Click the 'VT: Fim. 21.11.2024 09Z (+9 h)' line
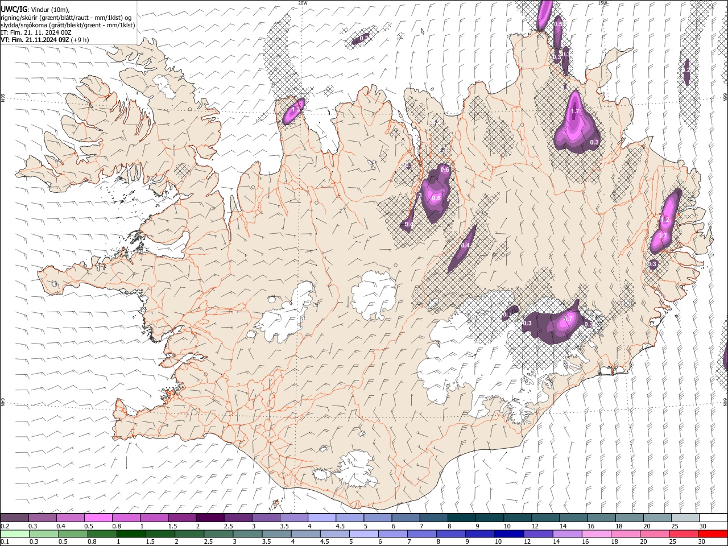728x546 pixels. tap(45, 40)
